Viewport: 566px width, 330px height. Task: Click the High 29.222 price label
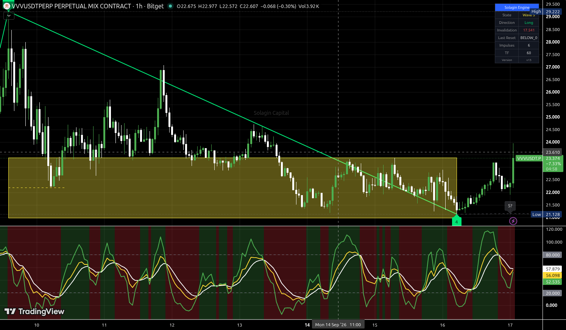546,12
